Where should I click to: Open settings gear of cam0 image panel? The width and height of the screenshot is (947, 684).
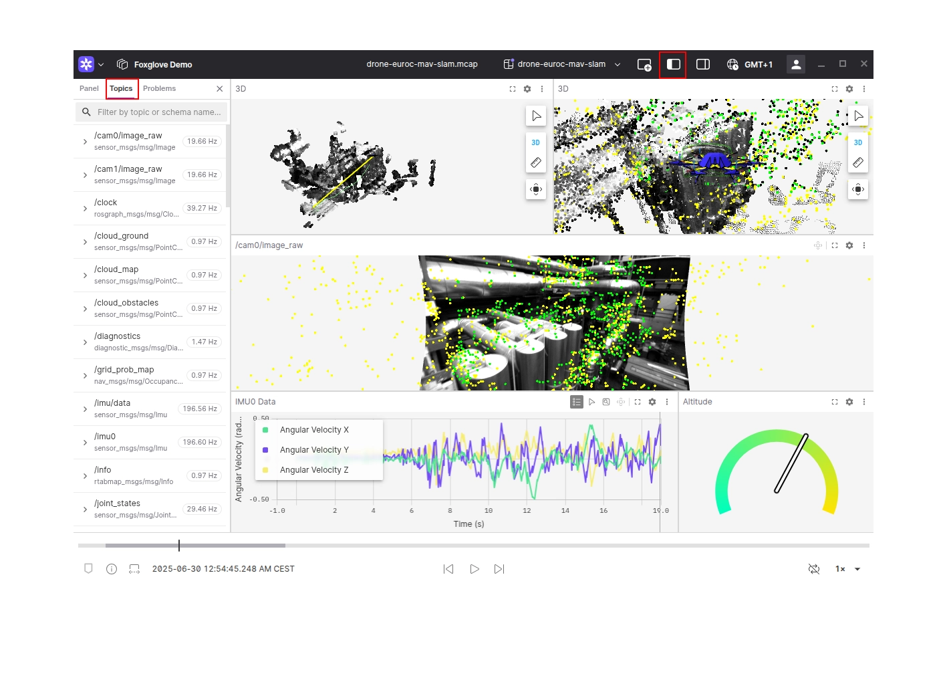pyautogui.click(x=849, y=245)
